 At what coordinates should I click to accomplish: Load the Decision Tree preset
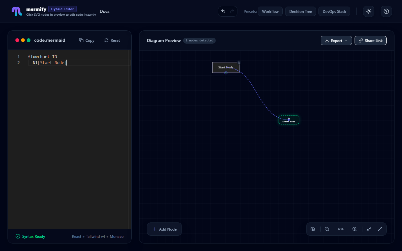coord(301,11)
